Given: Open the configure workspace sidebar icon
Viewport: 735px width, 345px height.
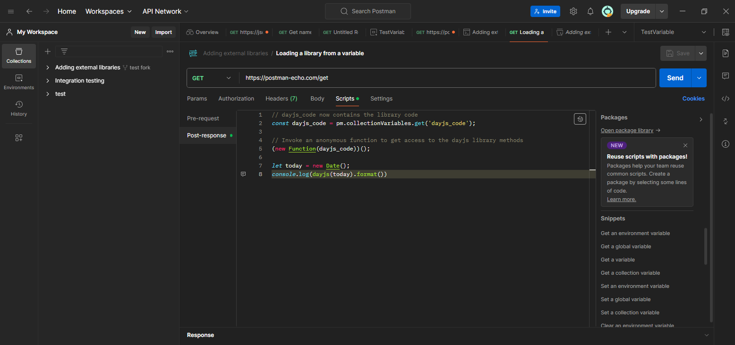Looking at the screenshot, I should click(19, 138).
